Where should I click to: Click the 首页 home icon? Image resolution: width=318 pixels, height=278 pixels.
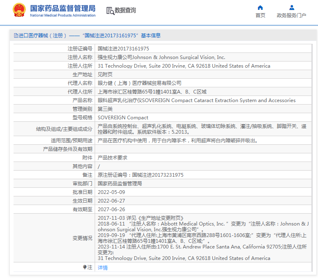tap(260, 8)
